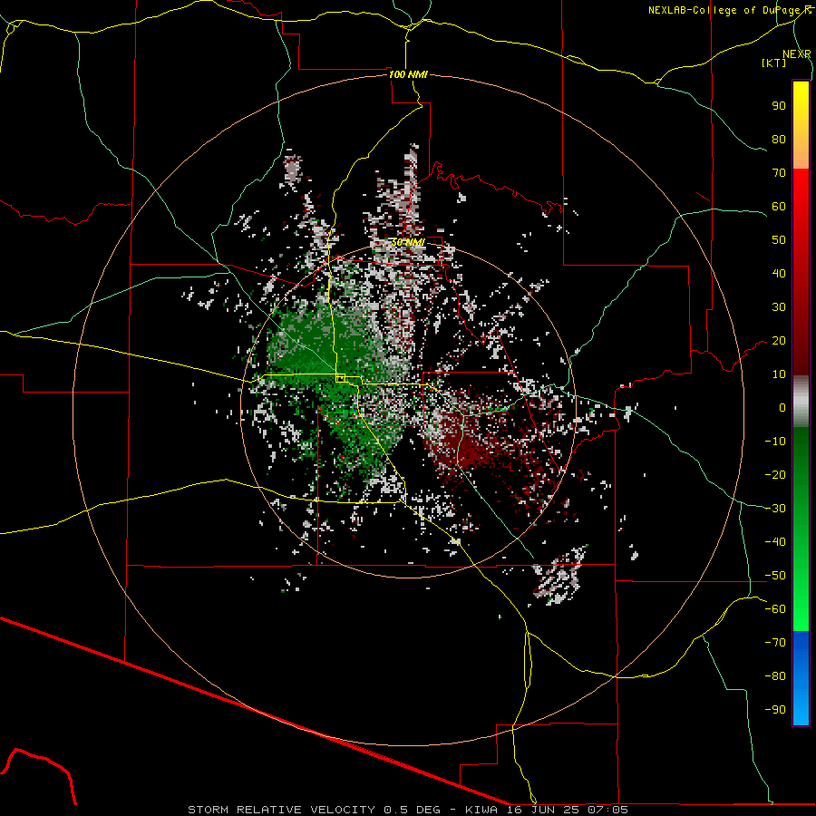Click the [KT] units label above color scale
The height and width of the screenshot is (816, 816).
[774, 63]
